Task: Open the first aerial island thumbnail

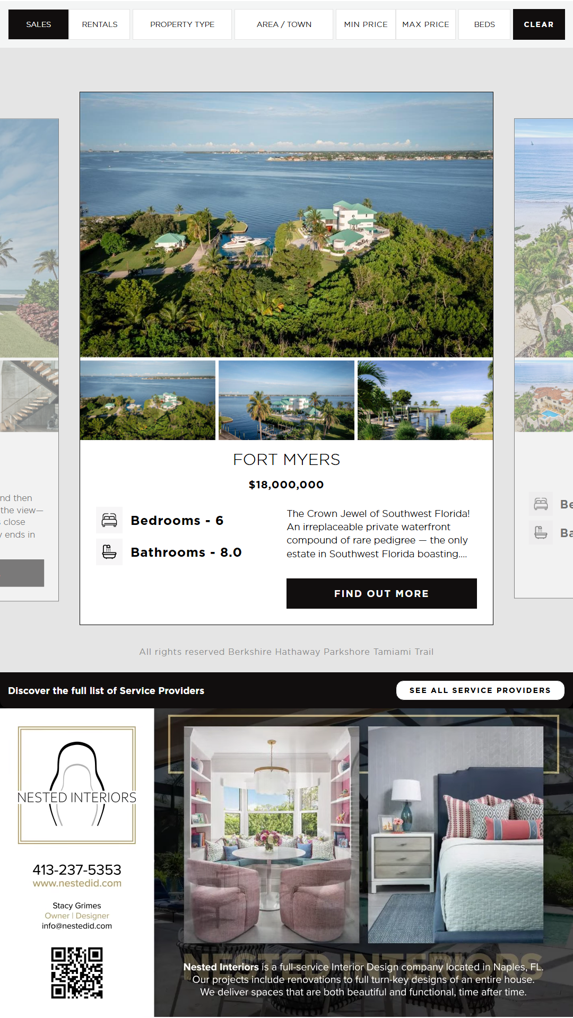Action: point(147,400)
